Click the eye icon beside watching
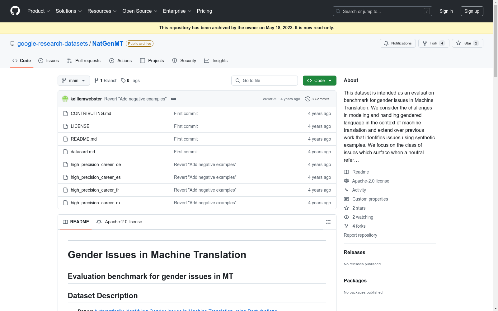Image resolution: width=498 pixels, height=311 pixels. (x=346, y=217)
